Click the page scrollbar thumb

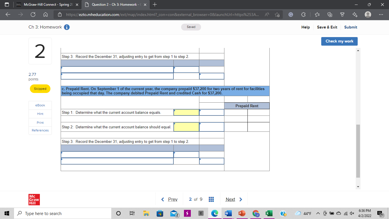click(x=358, y=151)
